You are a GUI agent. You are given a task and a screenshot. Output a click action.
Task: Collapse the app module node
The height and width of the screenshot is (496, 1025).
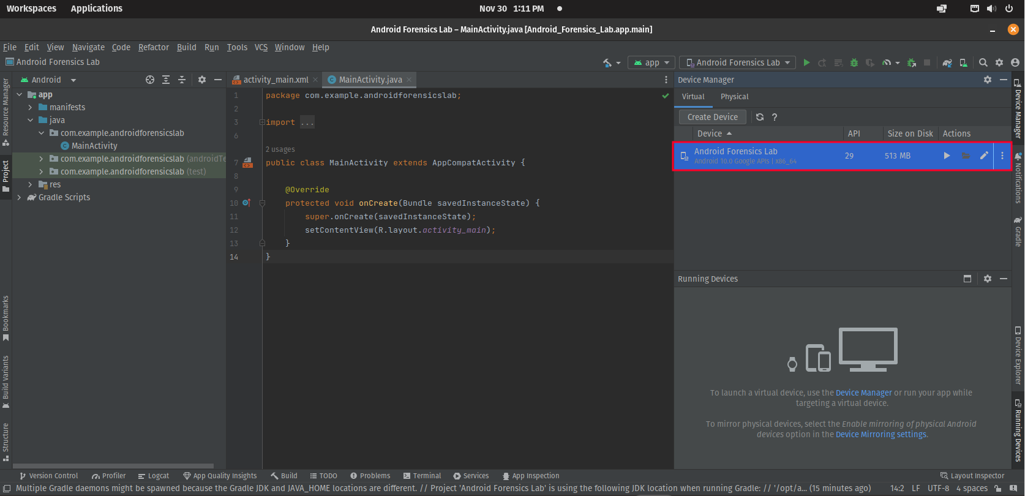pos(20,94)
